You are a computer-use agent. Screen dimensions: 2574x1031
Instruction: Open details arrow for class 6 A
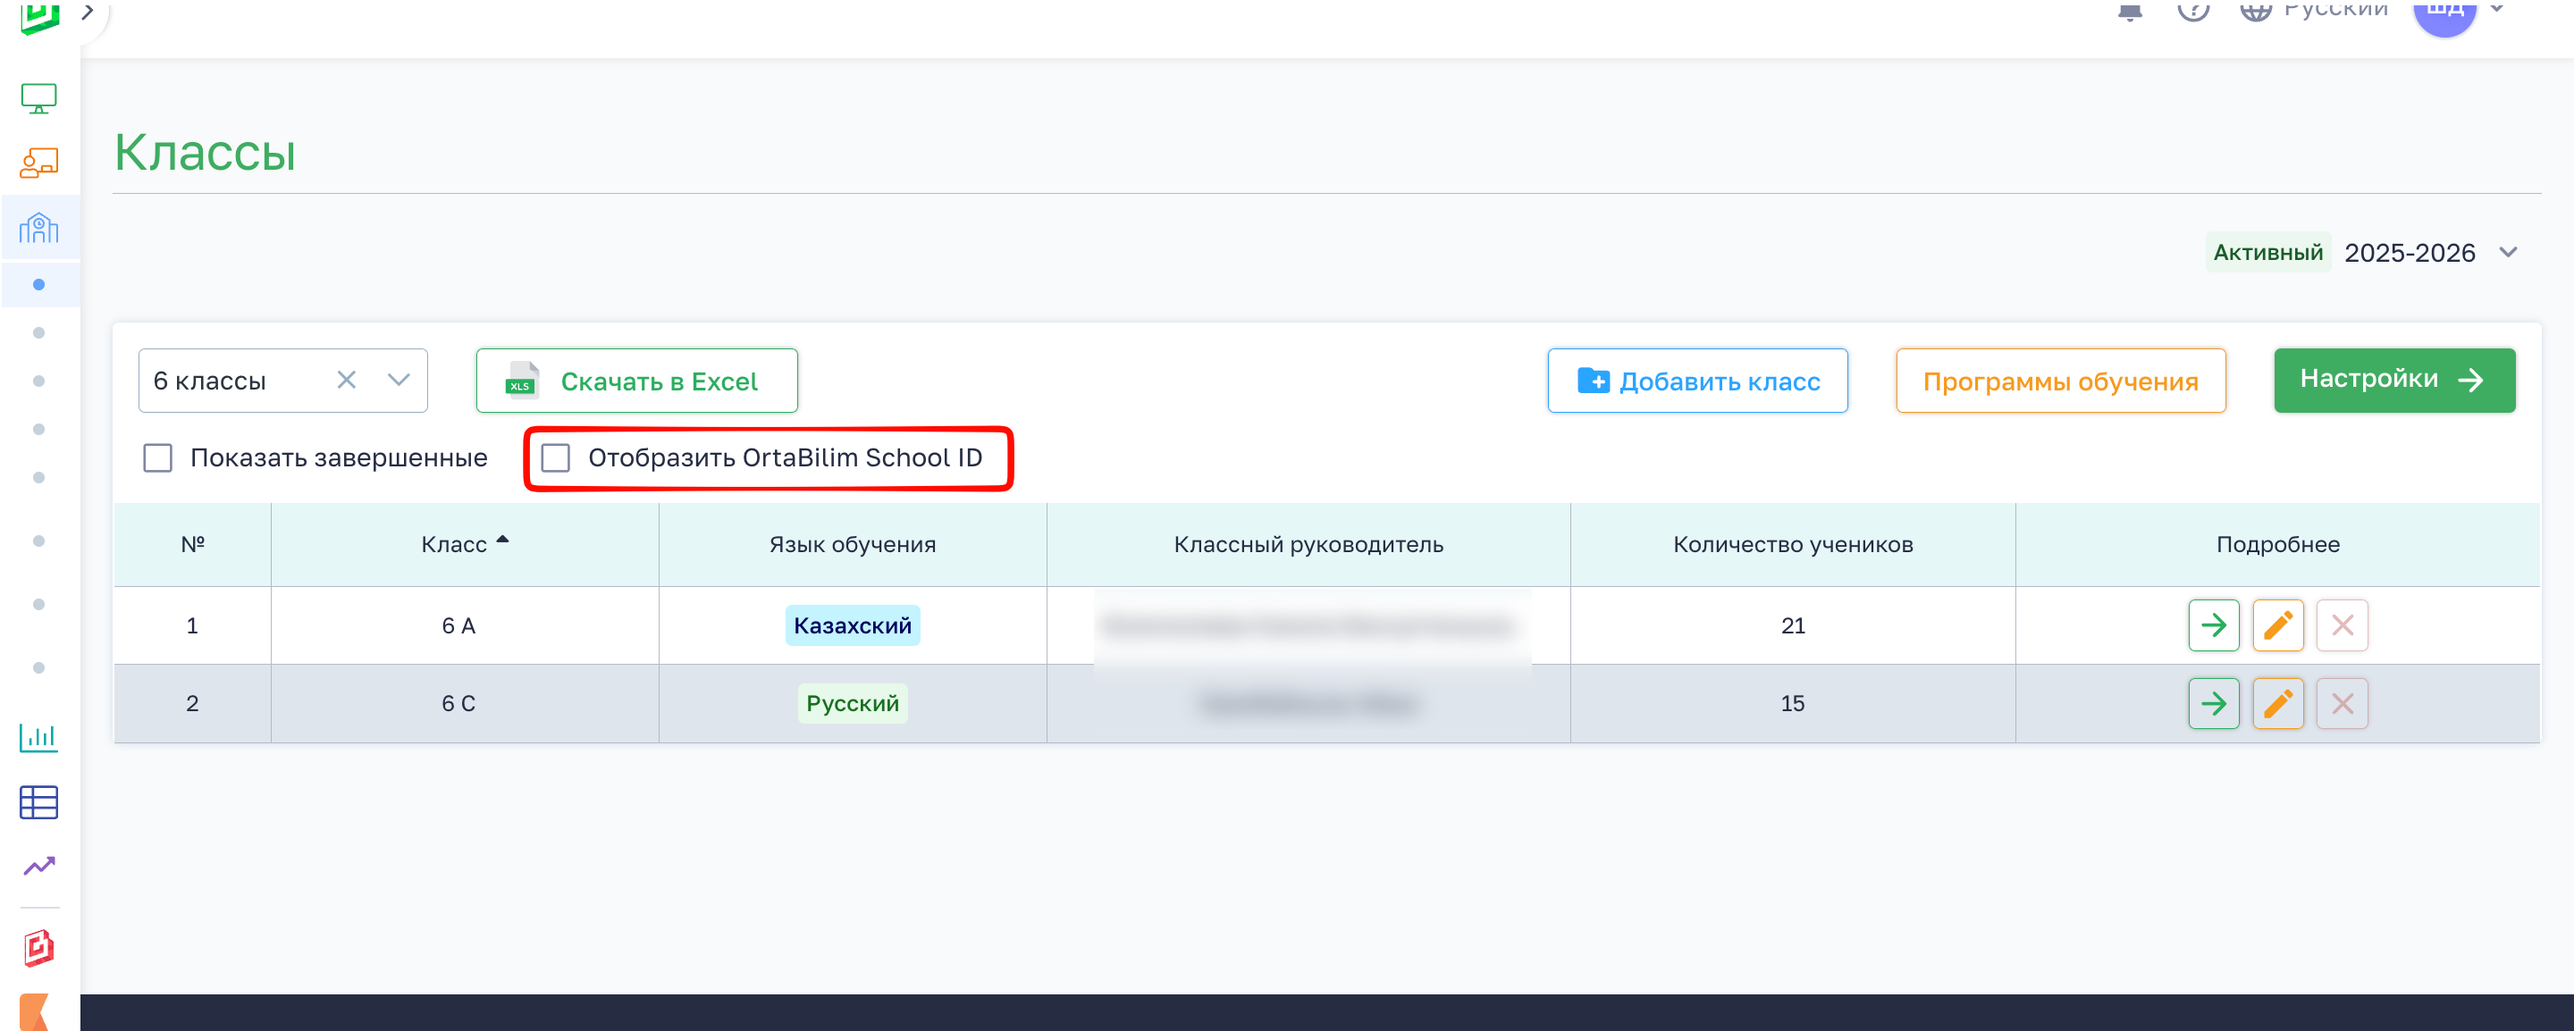pos(2213,625)
